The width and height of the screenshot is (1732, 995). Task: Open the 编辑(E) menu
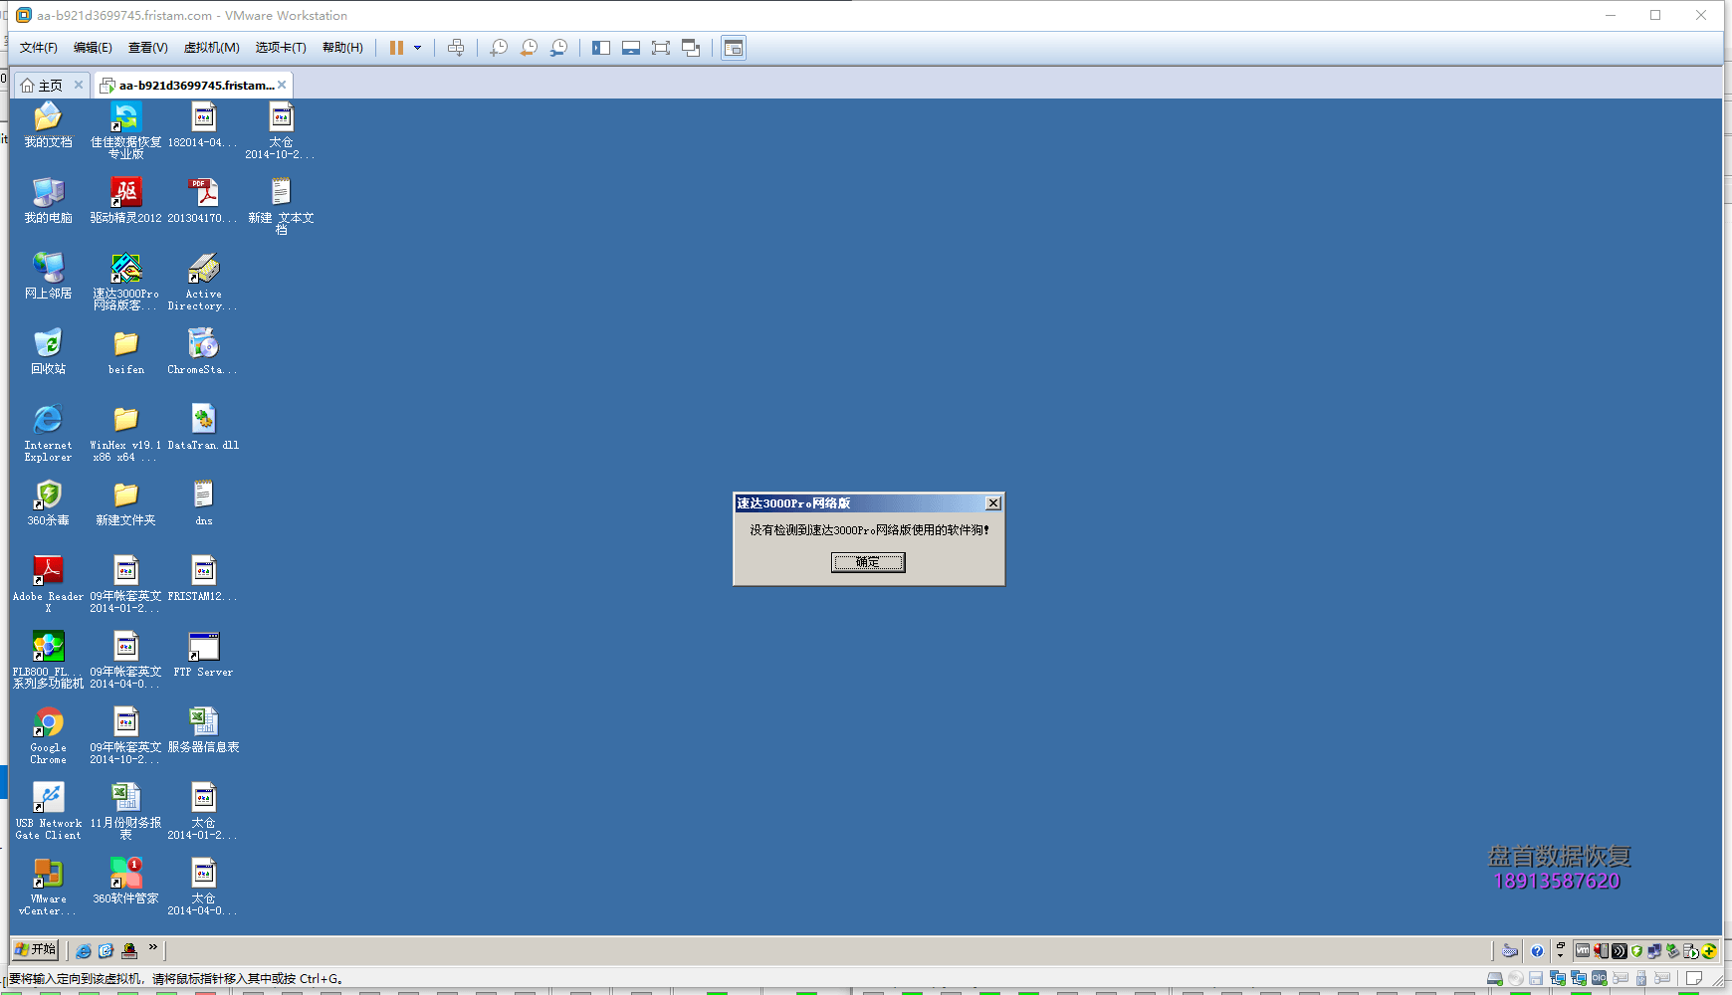(x=93, y=48)
